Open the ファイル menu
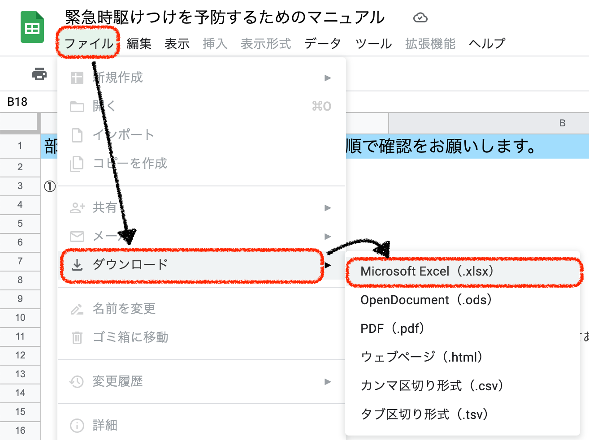The image size is (589, 440). pos(88,43)
